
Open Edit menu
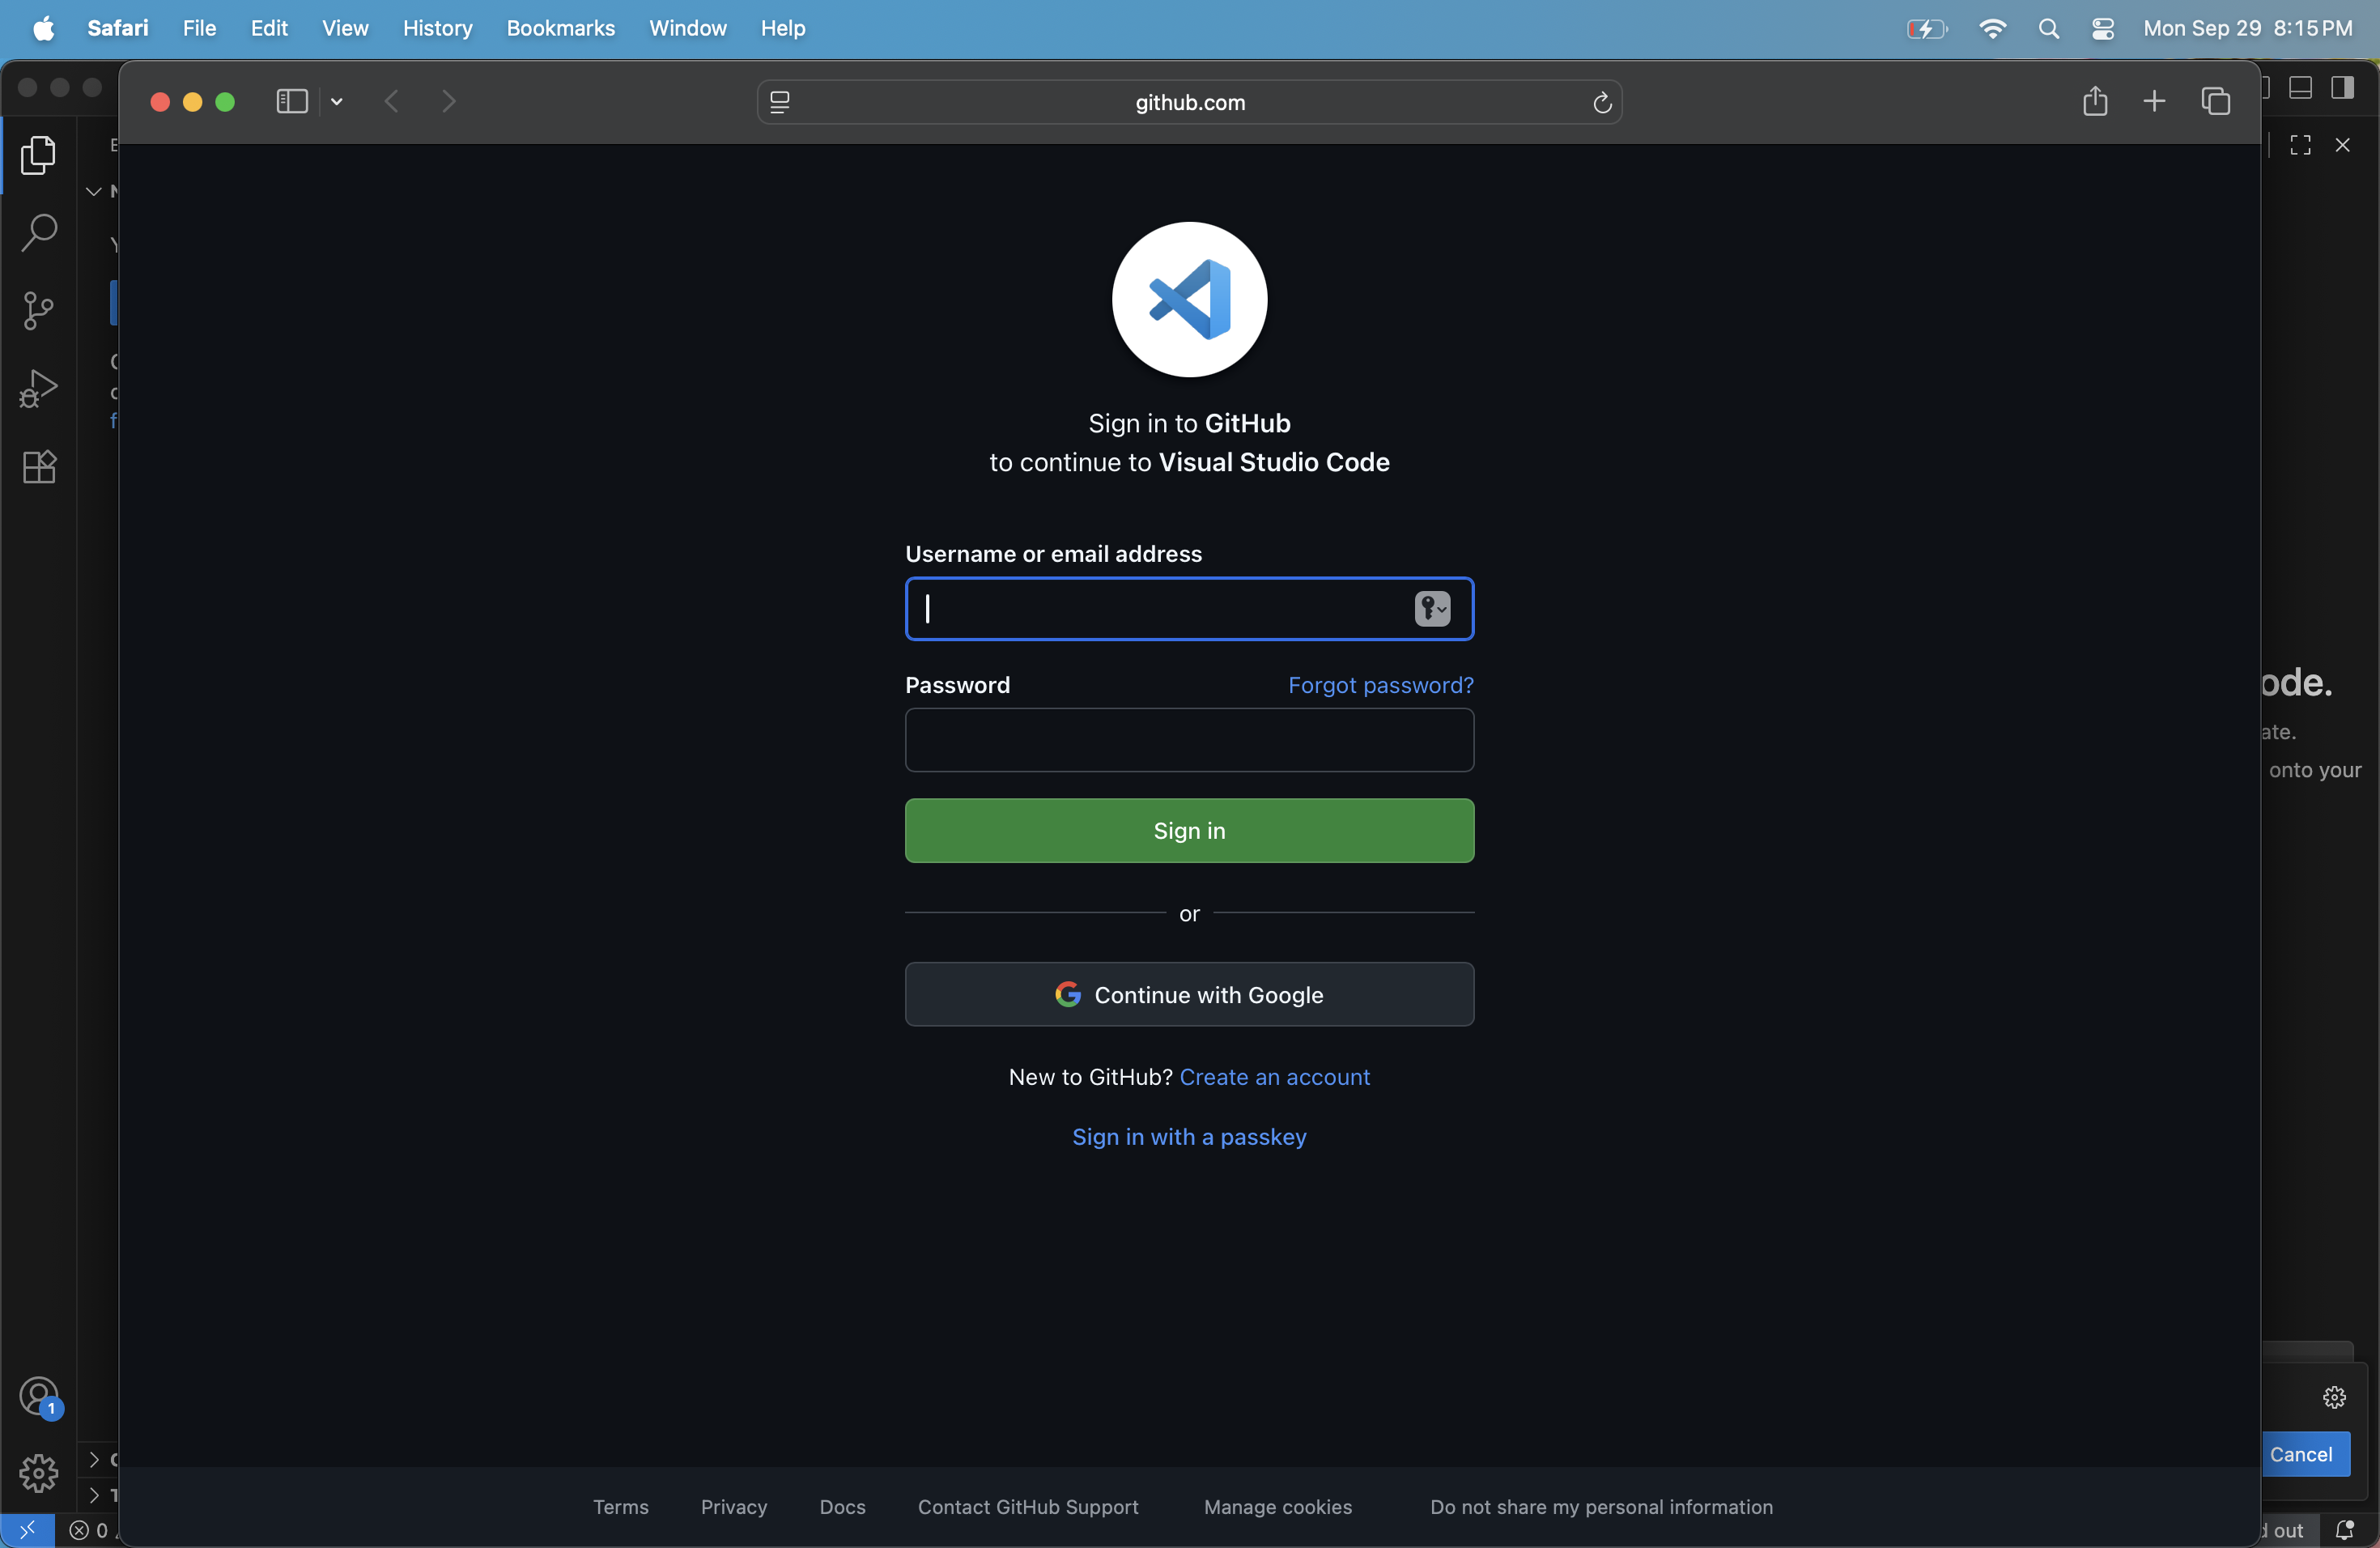coord(269,28)
